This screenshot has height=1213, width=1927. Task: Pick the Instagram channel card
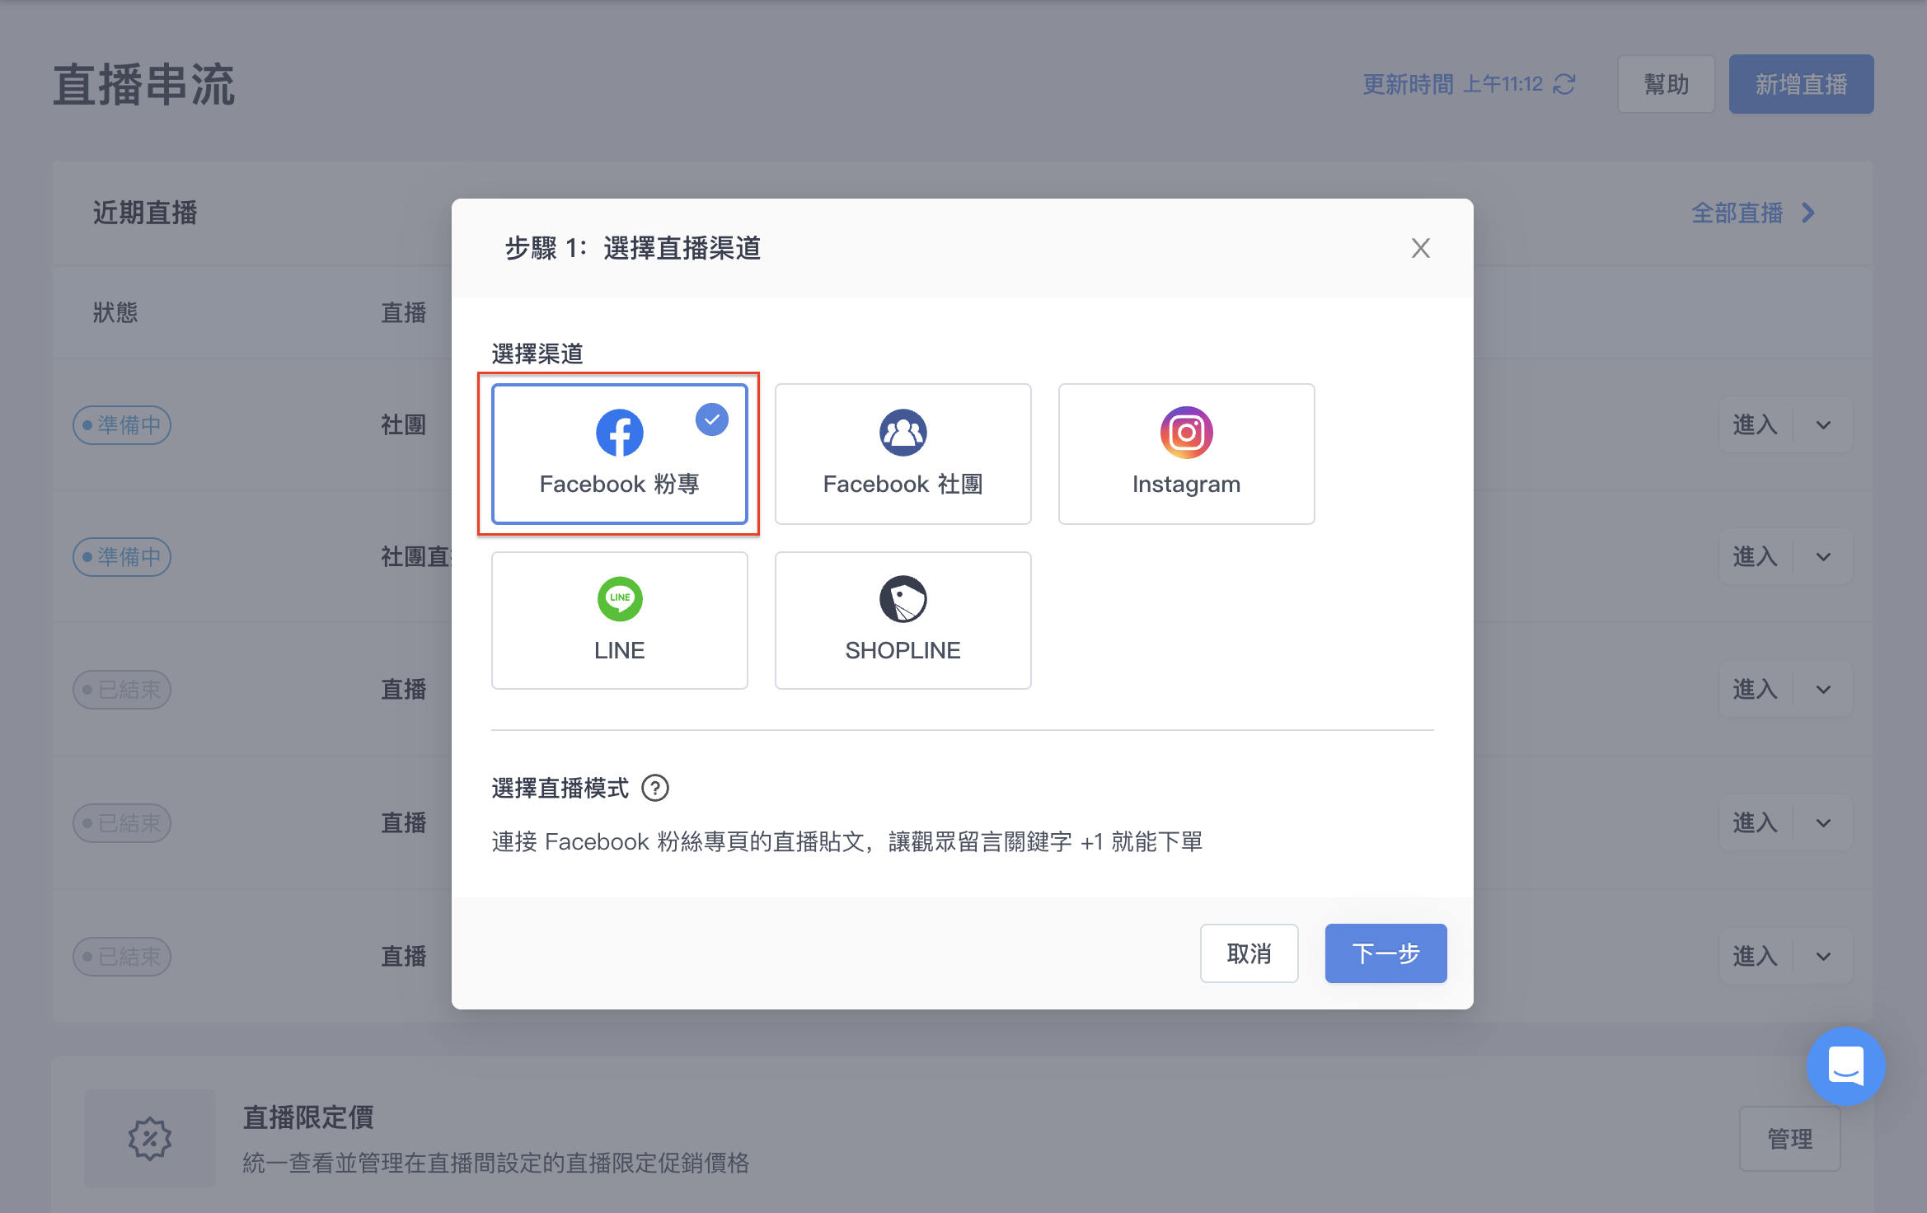coord(1186,453)
